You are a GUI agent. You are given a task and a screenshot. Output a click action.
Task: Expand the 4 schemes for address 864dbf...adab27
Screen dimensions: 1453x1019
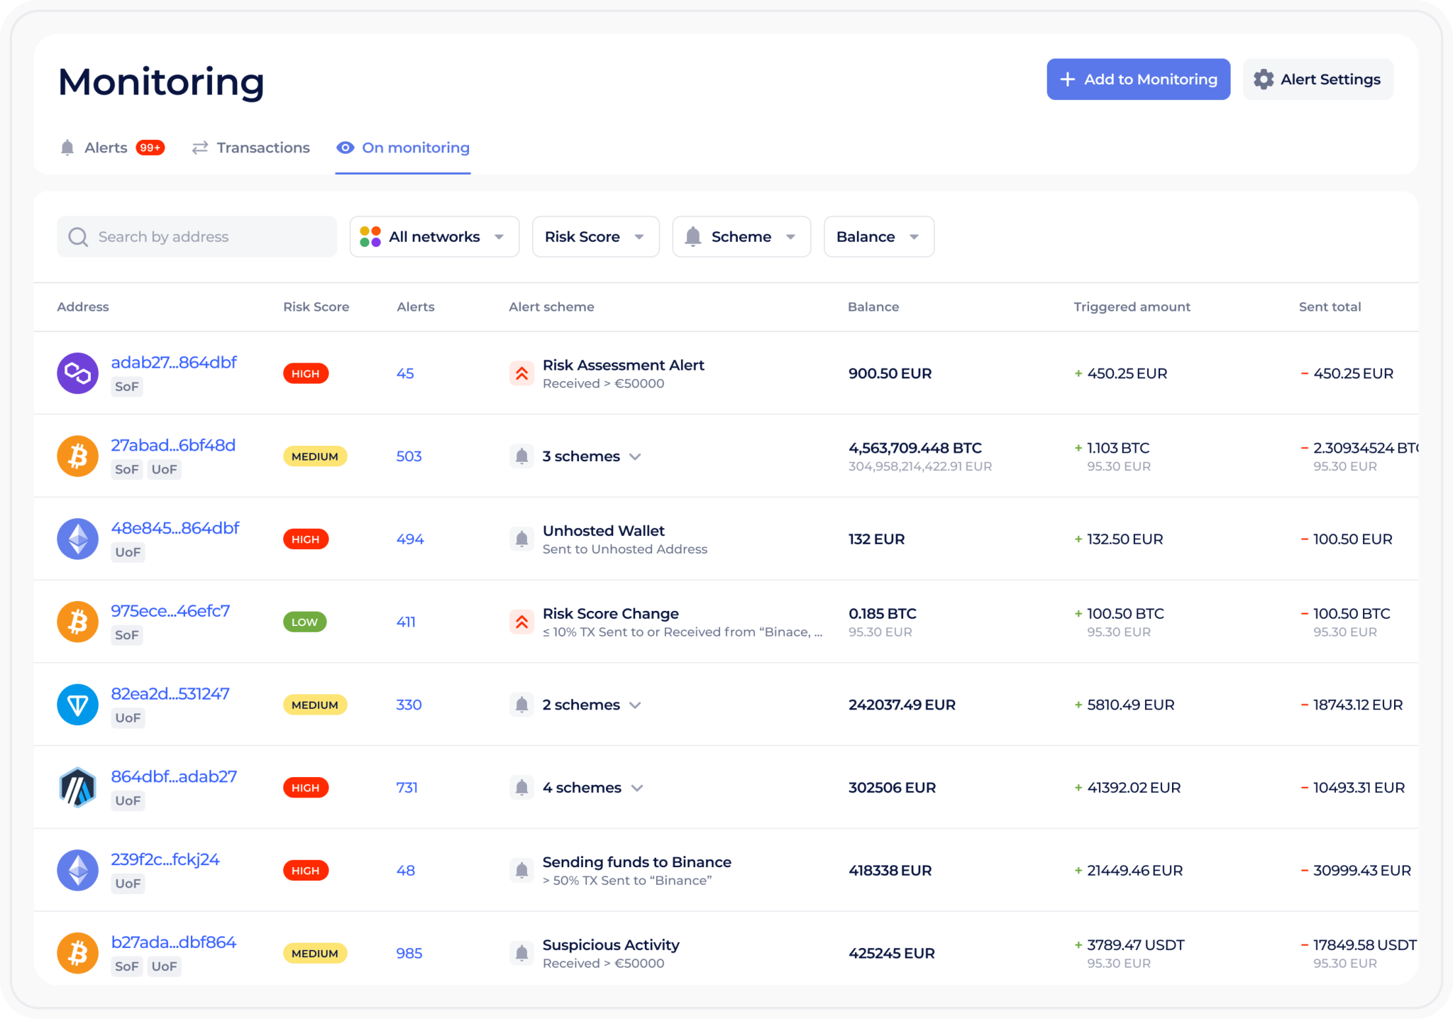[x=637, y=788]
